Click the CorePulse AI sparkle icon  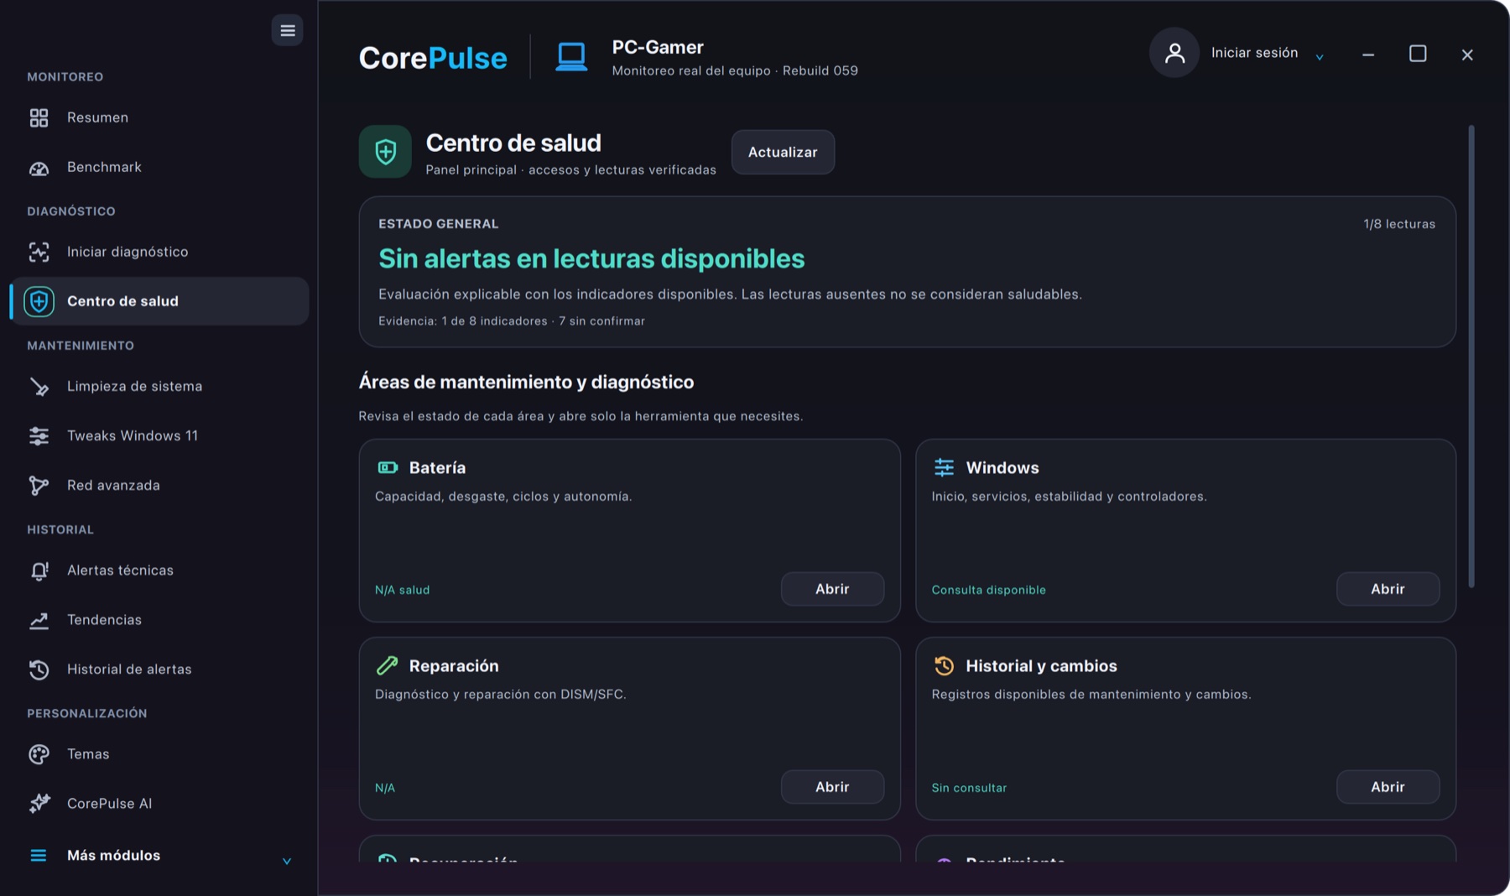(39, 804)
